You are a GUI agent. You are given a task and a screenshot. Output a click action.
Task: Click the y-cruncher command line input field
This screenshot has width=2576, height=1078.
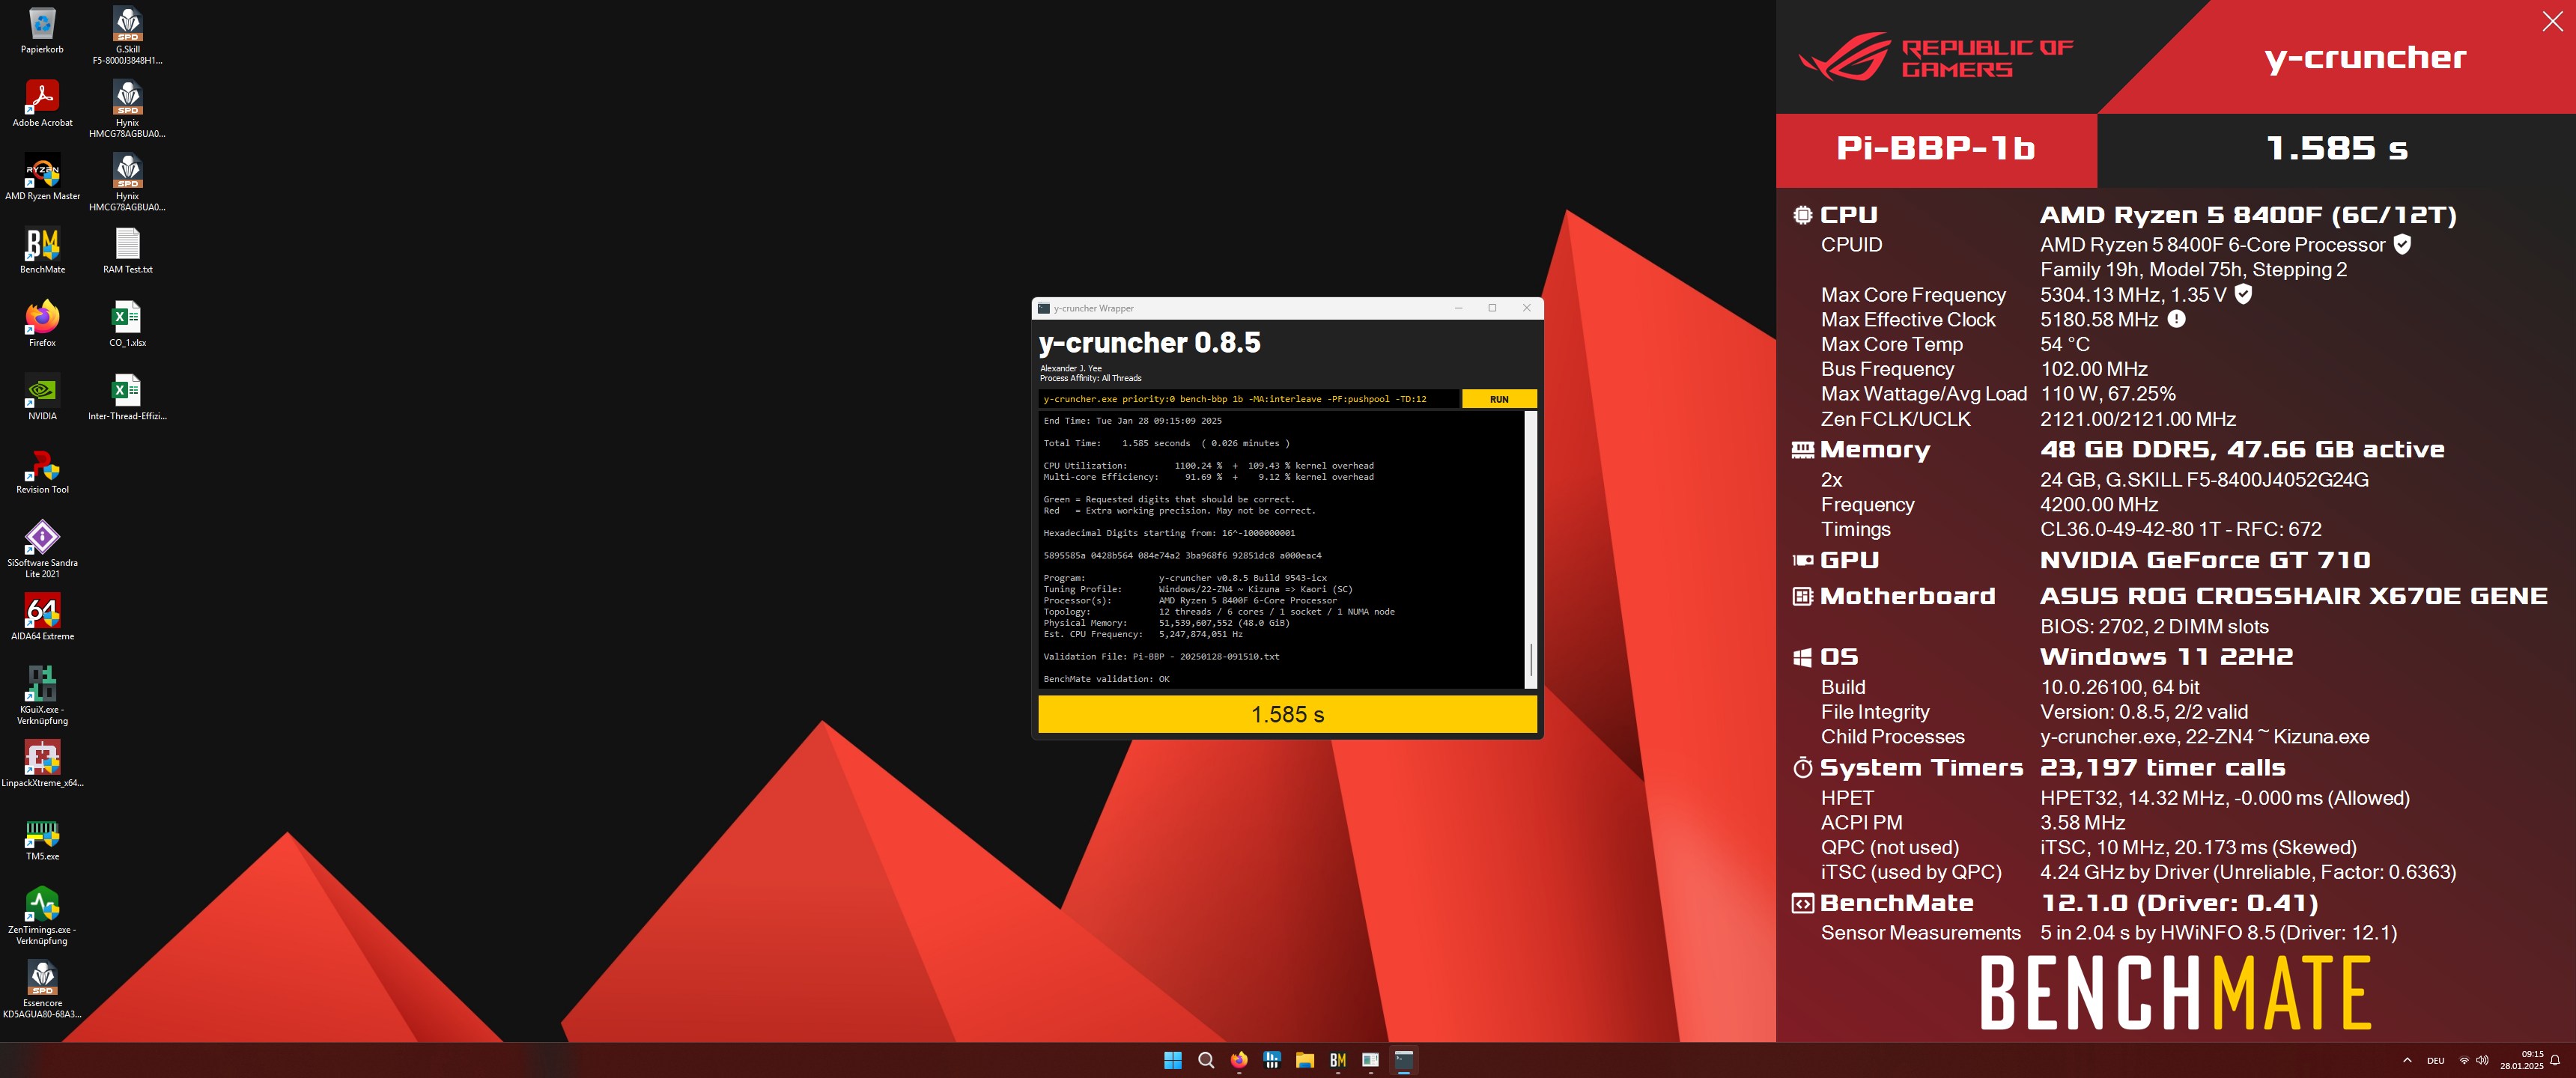coord(1248,399)
